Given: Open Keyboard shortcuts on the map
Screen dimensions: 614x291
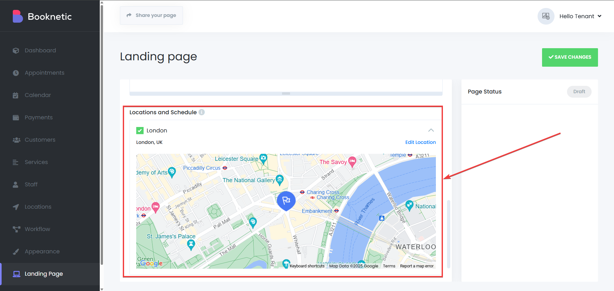Looking at the screenshot, I should 307,266.
